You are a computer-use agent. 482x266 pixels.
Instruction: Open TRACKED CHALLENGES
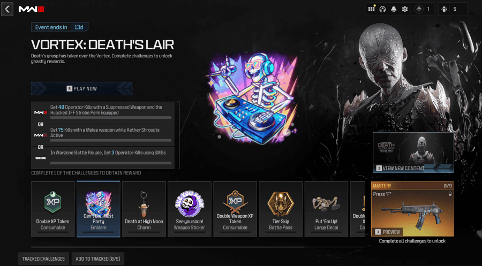(43, 259)
